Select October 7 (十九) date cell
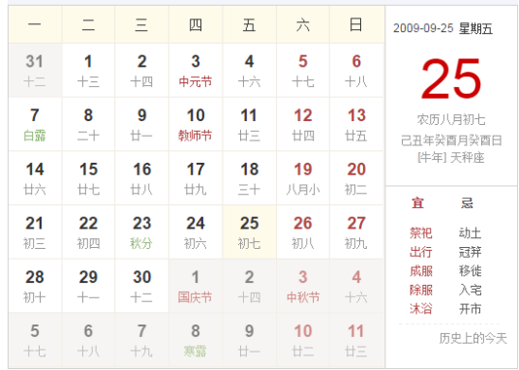Viewport: 519px width, 370px height. (142, 340)
